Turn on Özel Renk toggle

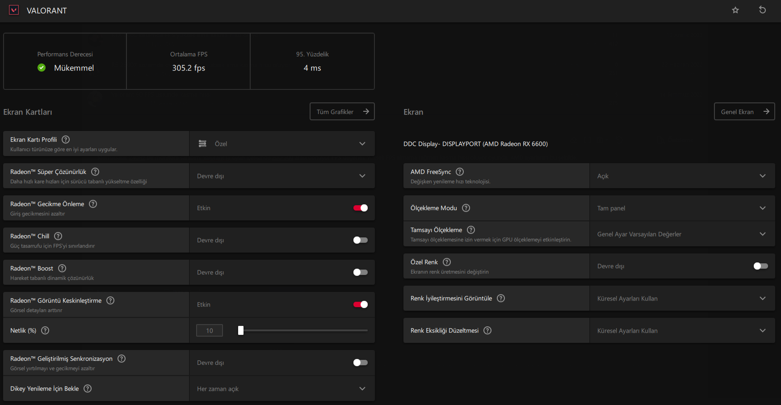[760, 266]
